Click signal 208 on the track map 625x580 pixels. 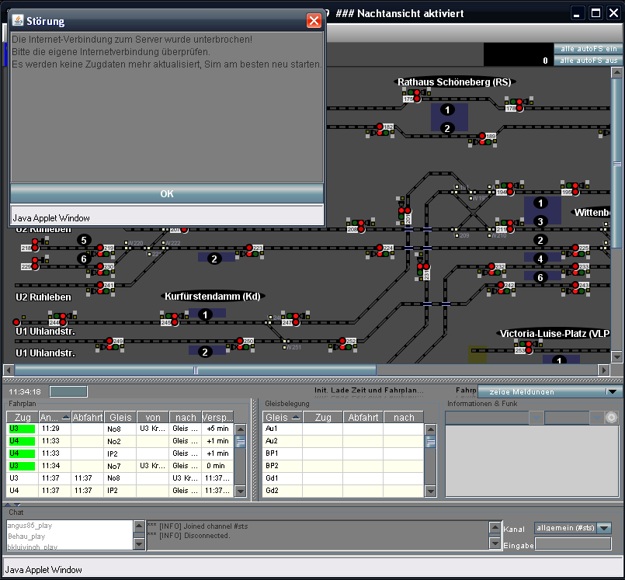[360, 226]
